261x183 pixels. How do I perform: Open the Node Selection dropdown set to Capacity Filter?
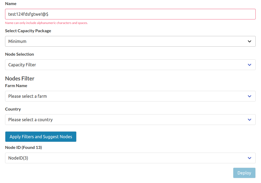click(130, 65)
